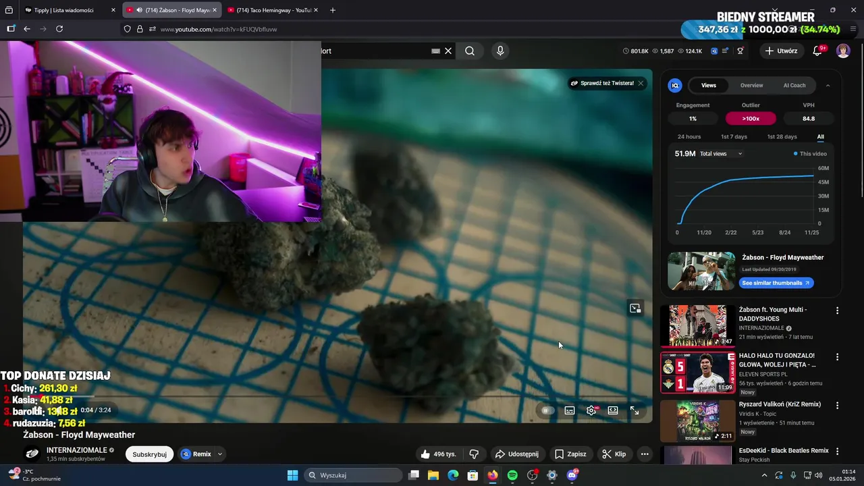Open the Remix button
864x486 pixels.
(196, 454)
